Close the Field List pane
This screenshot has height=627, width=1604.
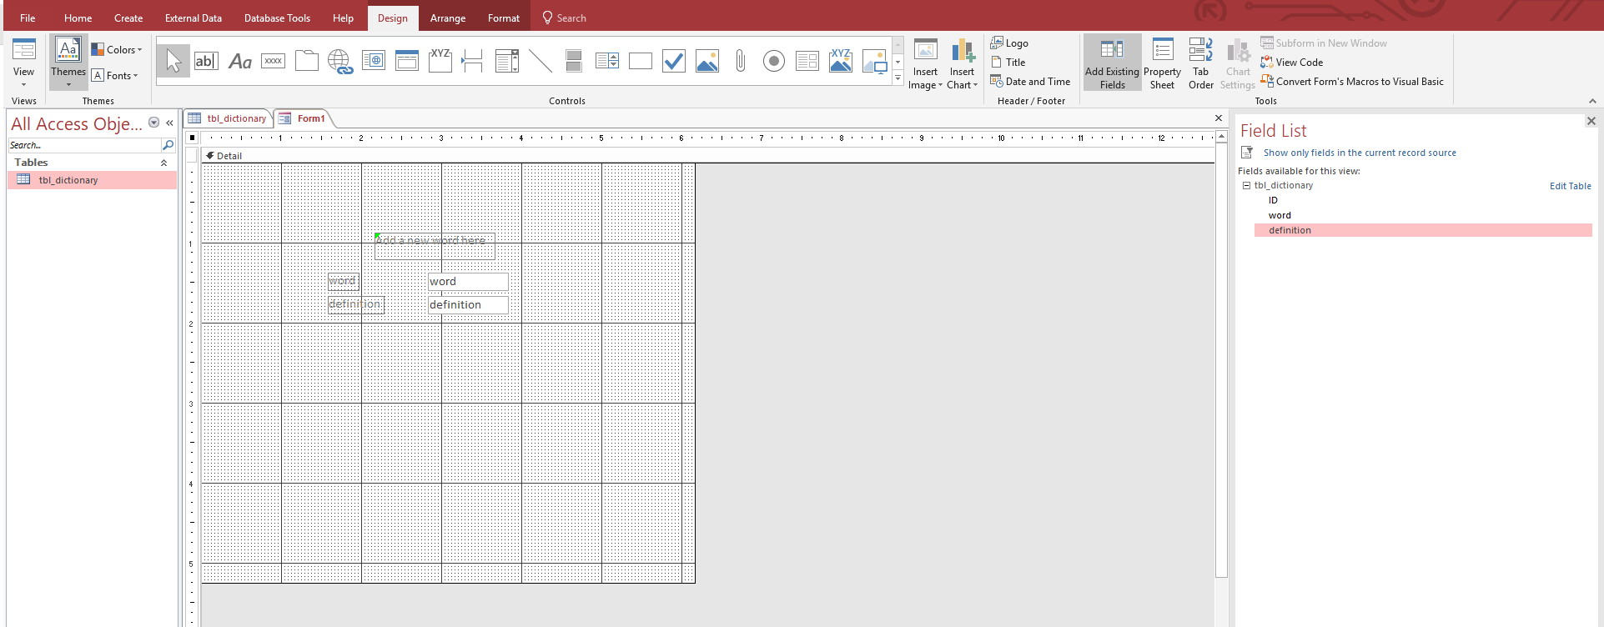coord(1591,122)
